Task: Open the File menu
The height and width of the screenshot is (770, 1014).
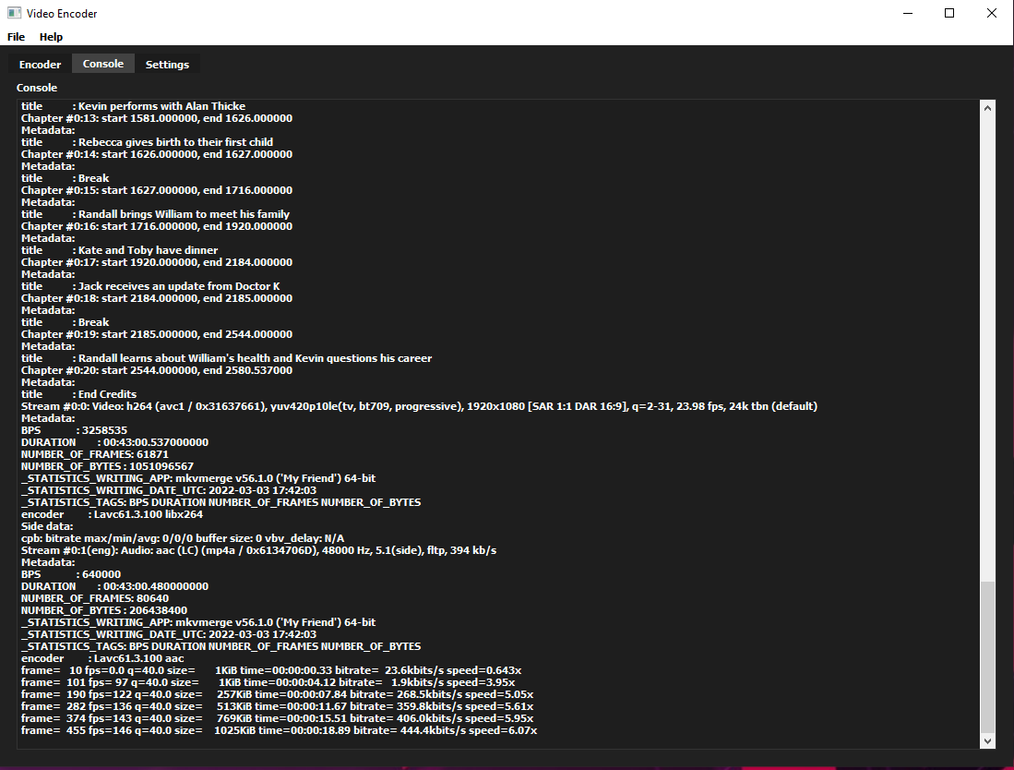Action: point(16,37)
